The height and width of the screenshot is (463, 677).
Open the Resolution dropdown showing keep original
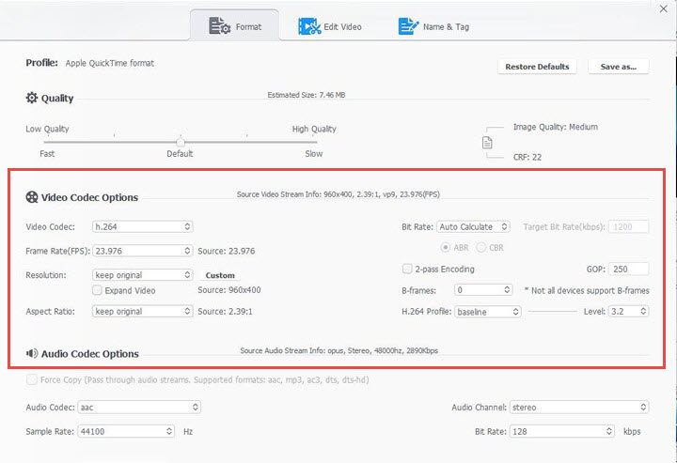point(143,275)
